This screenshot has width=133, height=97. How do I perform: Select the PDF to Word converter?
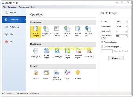point(78,31)
